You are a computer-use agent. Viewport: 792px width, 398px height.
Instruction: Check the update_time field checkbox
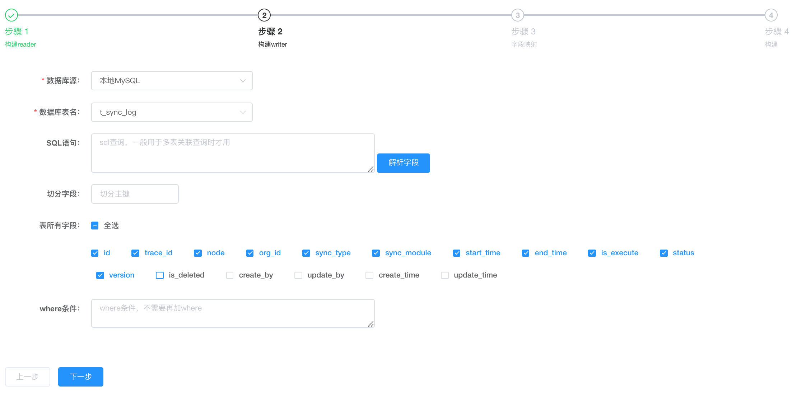(445, 275)
